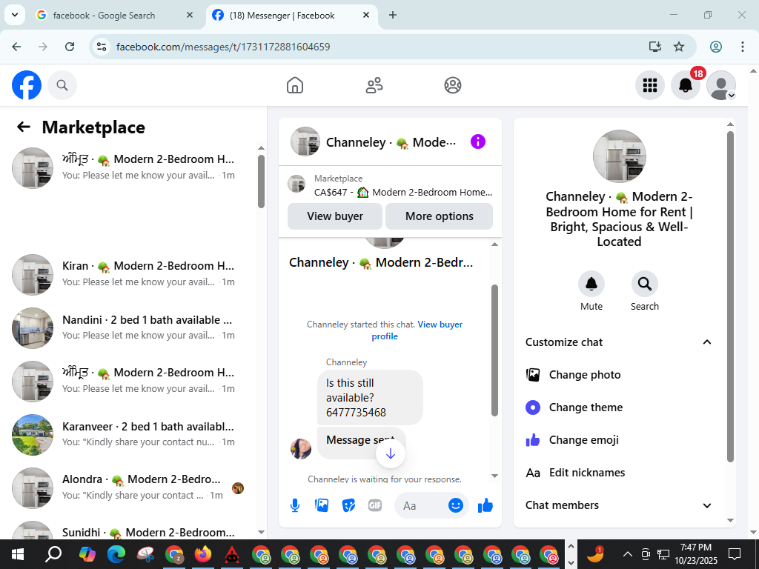This screenshot has height=569, width=759.
Task: Close the Messenger | Facebook tab
Action: tap(366, 15)
